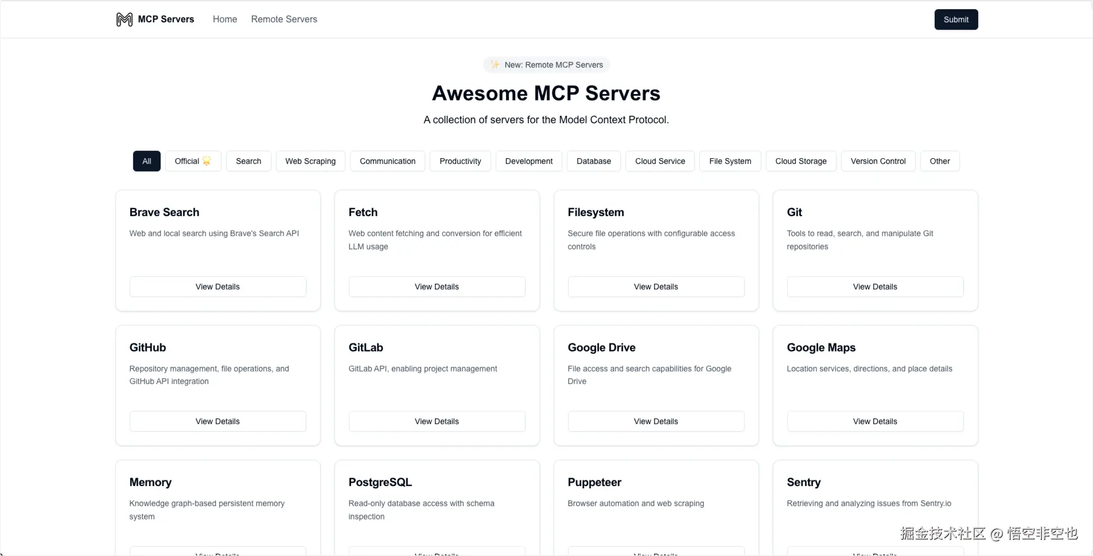Choose the File System filter
1093x556 pixels.
[x=730, y=161]
